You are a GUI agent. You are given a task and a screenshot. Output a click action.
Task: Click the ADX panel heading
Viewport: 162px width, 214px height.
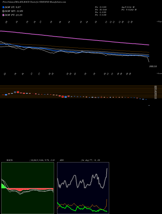[x=61, y=160]
